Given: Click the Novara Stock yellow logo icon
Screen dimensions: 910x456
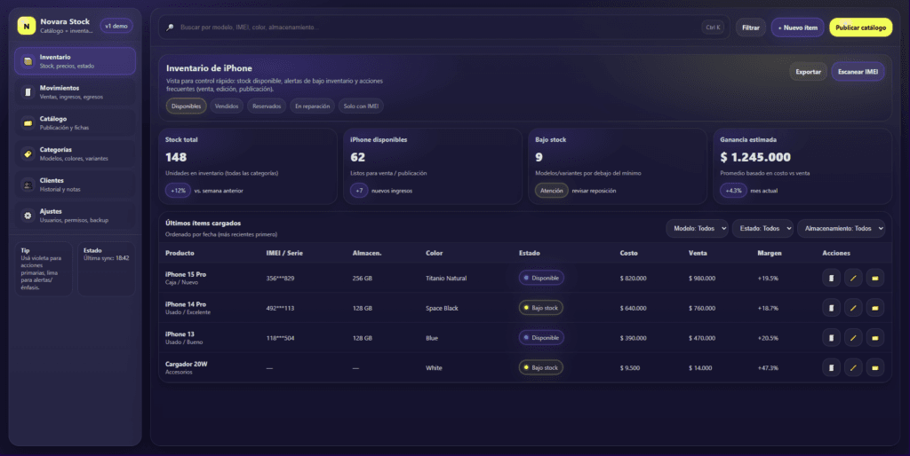Looking at the screenshot, I should (27, 27).
